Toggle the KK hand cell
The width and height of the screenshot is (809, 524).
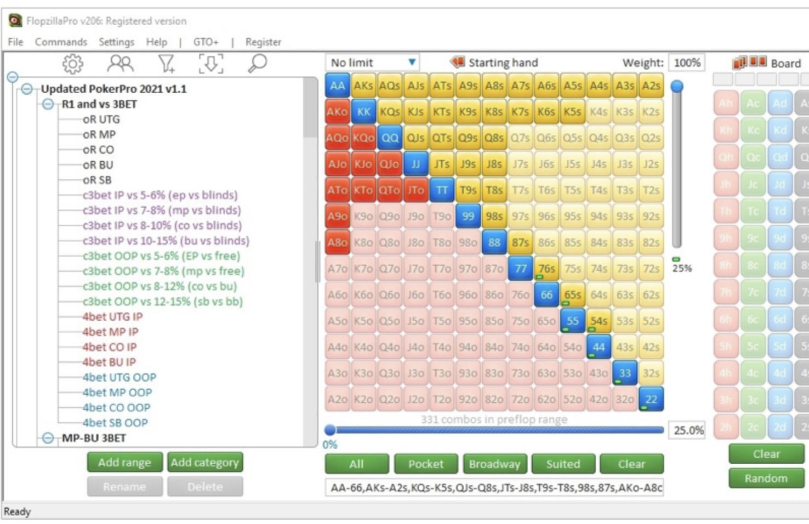point(363,112)
